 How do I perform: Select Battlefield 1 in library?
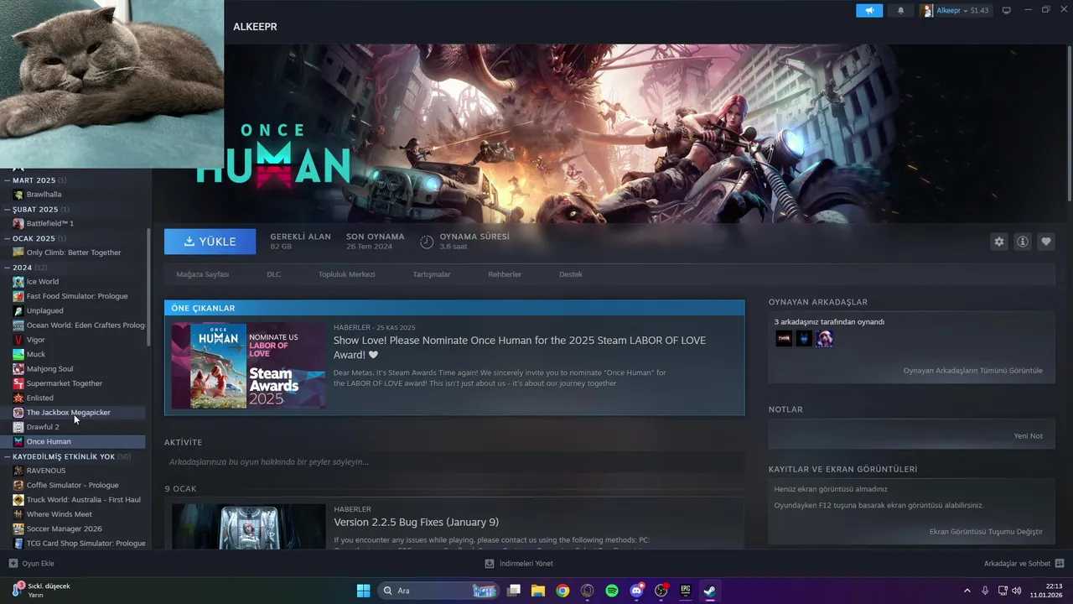[73, 224]
